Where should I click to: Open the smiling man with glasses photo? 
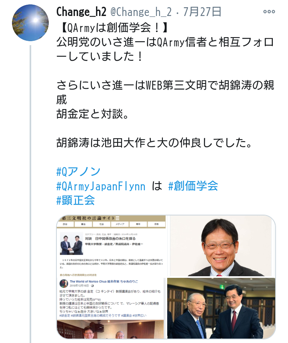coord(221,246)
